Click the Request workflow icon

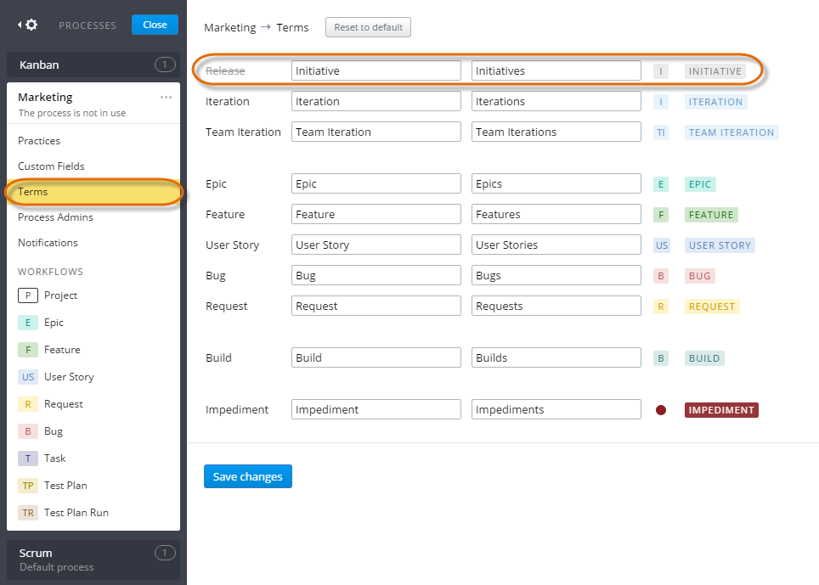tap(26, 403)
